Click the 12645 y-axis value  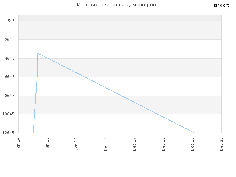point(8,133)
